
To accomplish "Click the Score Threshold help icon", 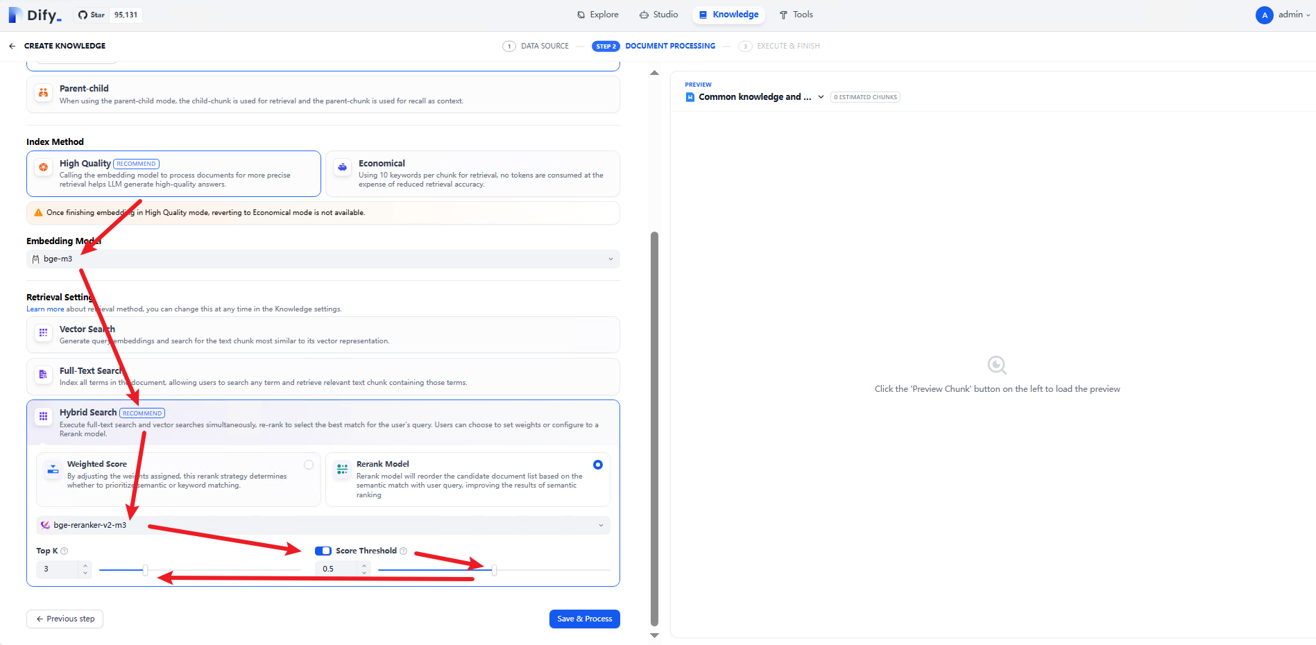I will (x=403, y=551).
